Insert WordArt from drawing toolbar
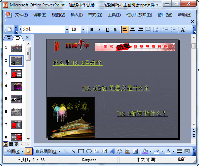Image resolution: width=199 pixels, height=166 pixels. [112, 151]
